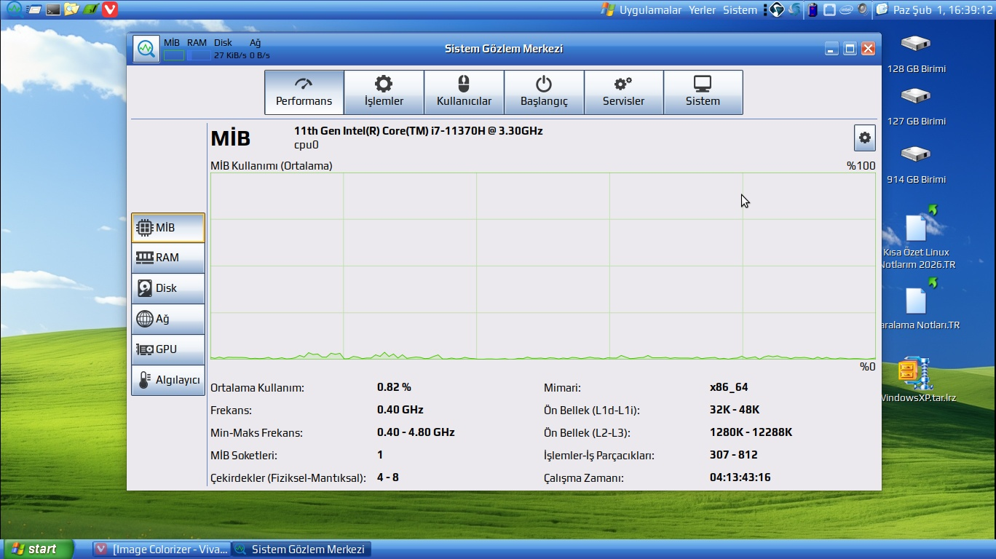996x559 pixels.
Task: Open the 128 GB Birimi drive icon
Action: pos(916,52)
